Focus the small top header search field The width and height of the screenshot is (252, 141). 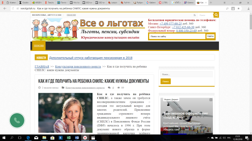click(206, 15)
